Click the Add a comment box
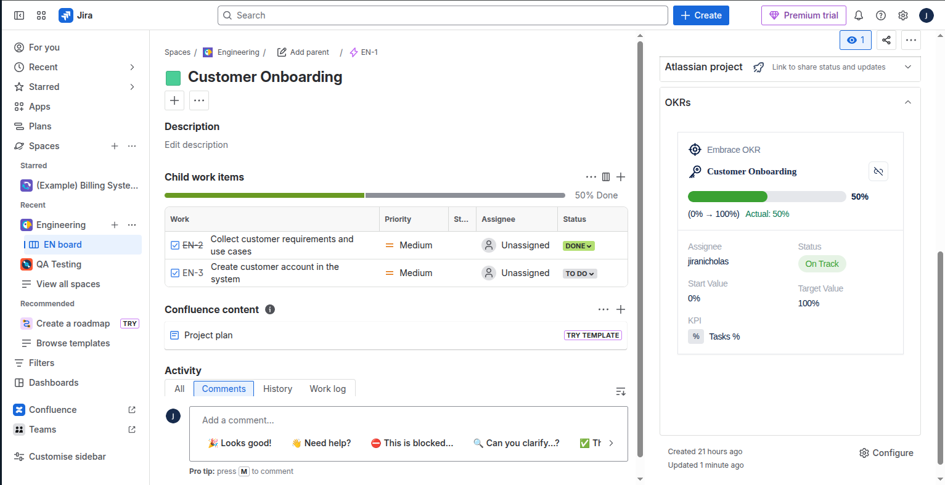This screenshot has width=945, height=485. [x=409, y=420]
